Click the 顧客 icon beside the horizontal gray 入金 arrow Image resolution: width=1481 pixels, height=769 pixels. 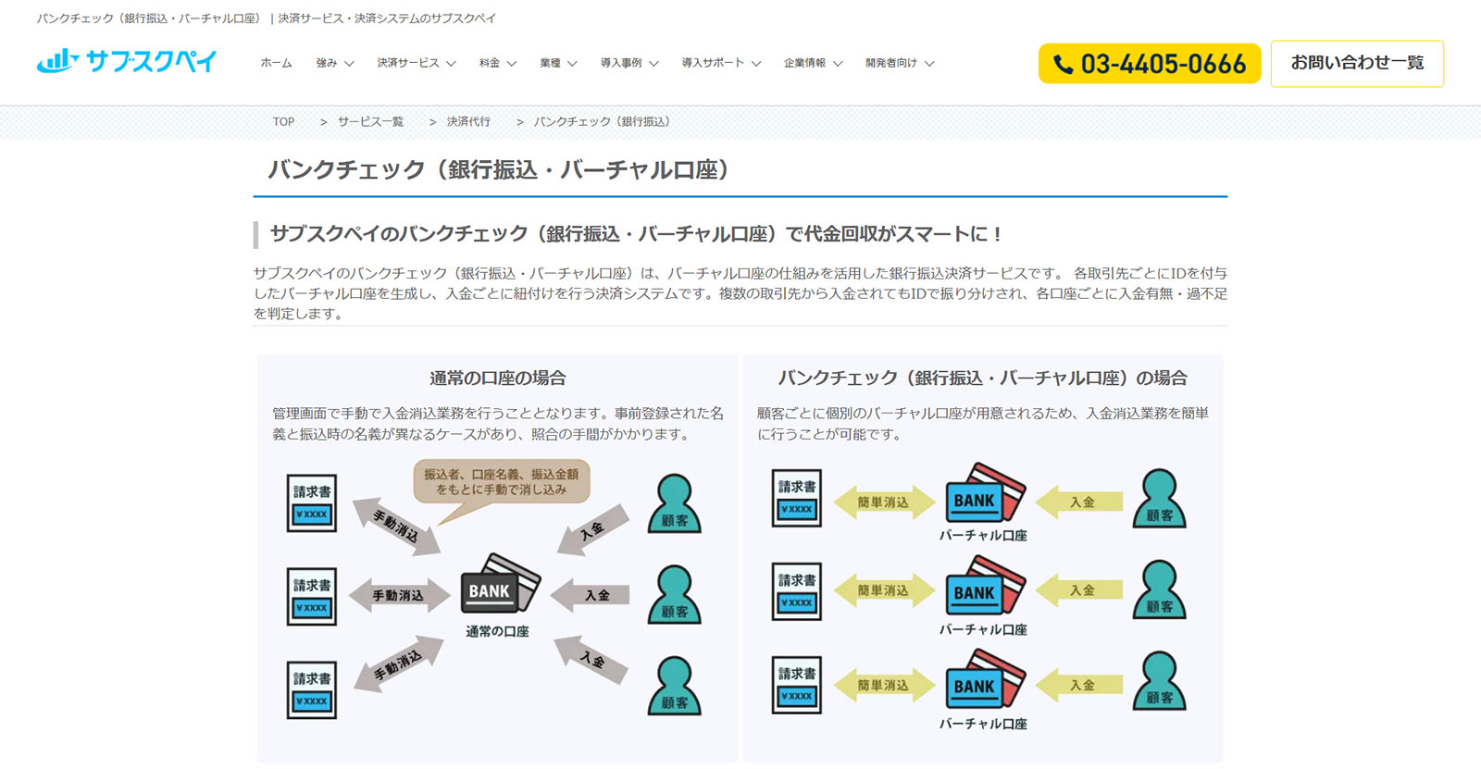[674, 594]
